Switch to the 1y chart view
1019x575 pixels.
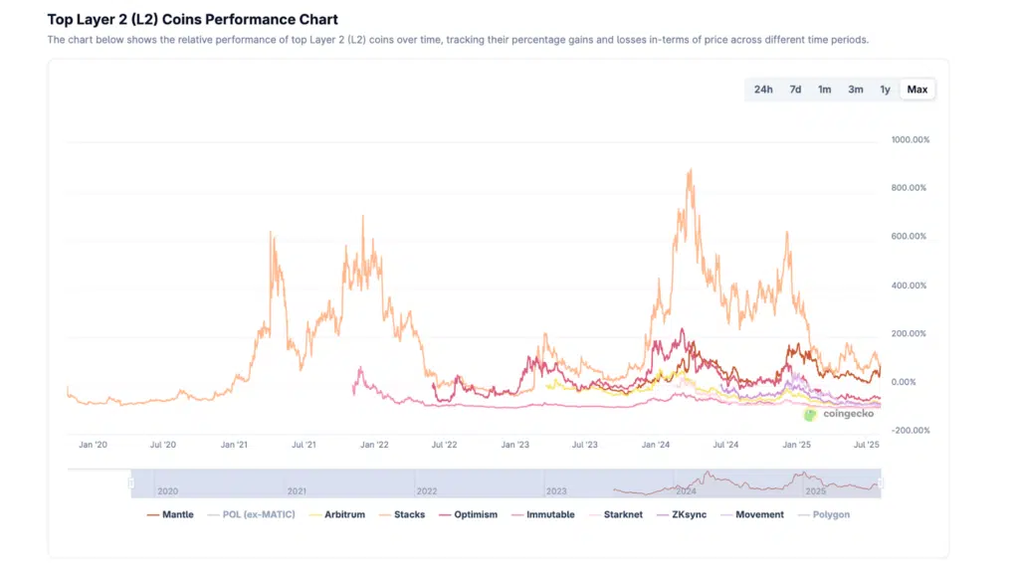885,90
